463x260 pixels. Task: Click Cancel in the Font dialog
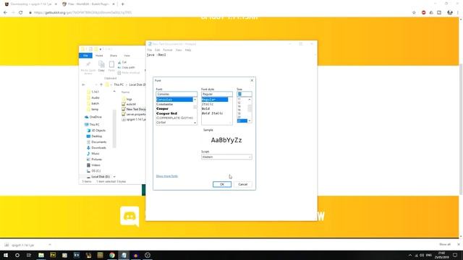click(243, 184)
